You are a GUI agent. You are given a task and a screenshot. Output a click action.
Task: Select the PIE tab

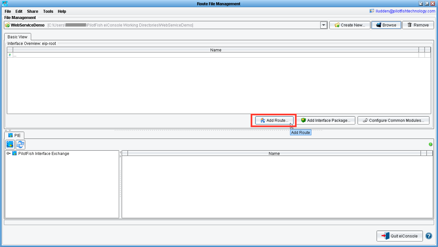pyautogui.click(x=14, y=135)
